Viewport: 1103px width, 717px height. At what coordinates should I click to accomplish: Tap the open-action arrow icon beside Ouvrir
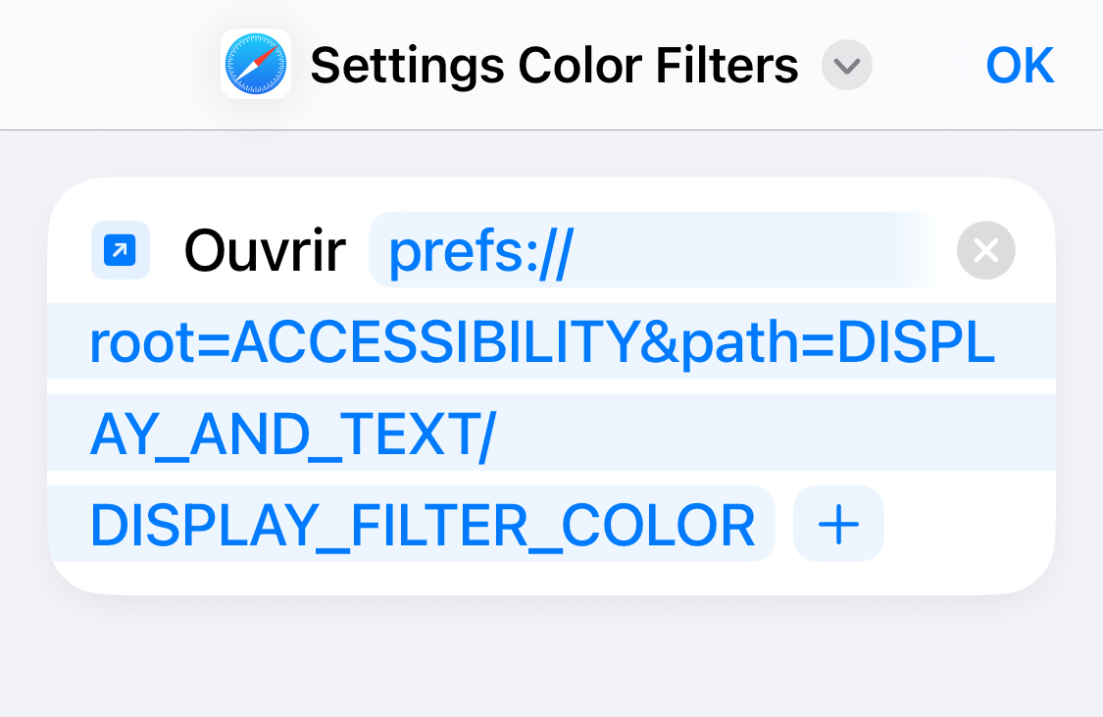pos(121,250)
